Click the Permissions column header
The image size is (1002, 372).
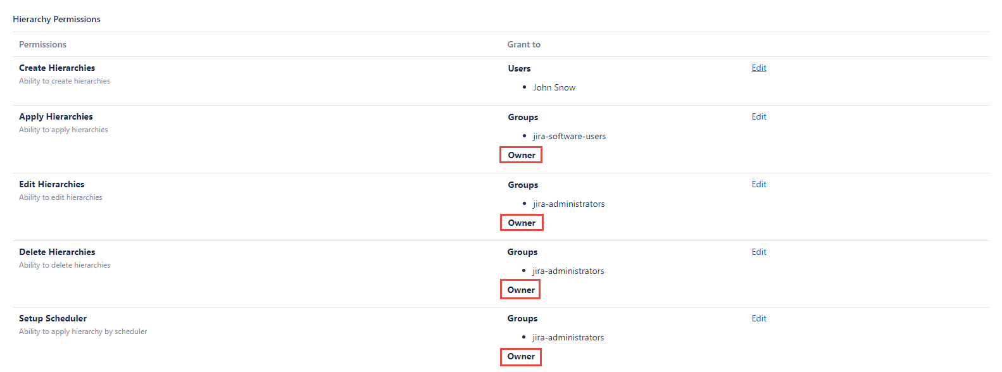[42, 45]
